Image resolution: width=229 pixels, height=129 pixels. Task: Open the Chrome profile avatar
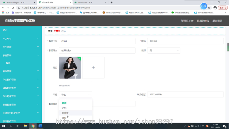pyautogui.click(x=215, y=8)
